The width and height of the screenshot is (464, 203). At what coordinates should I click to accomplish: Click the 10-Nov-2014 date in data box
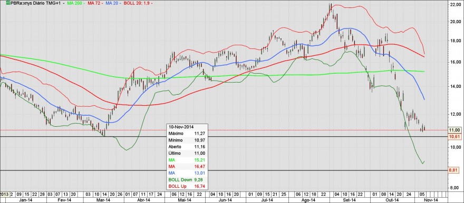pos(181,127)
